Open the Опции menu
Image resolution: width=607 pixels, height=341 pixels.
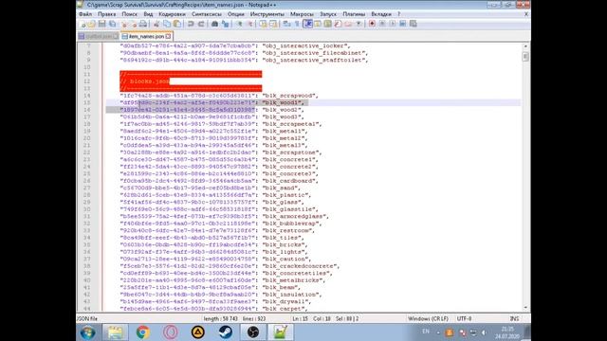(x=236, y=14)
